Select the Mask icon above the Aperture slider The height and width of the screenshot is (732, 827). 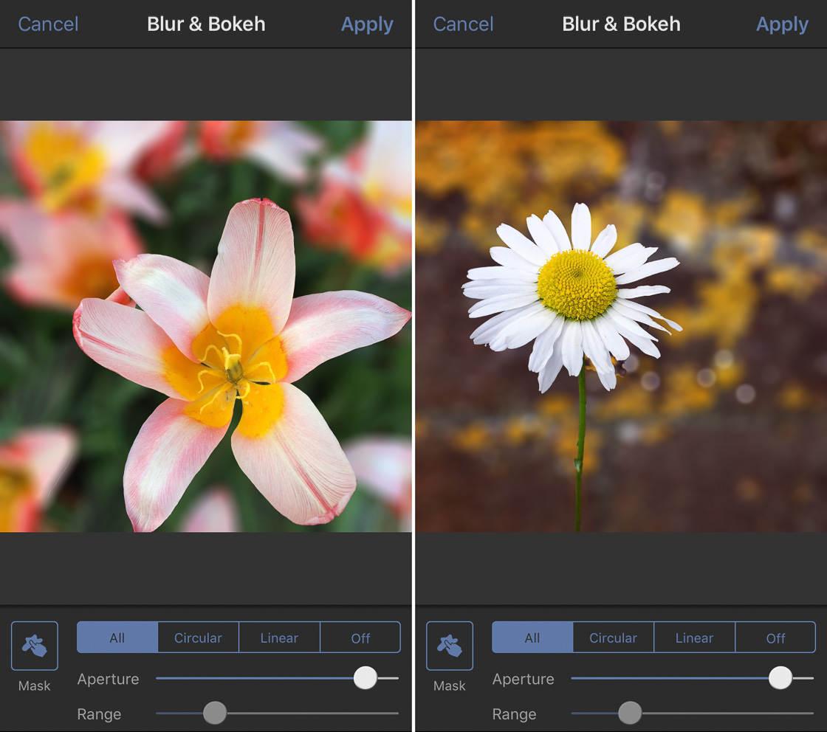33,646
